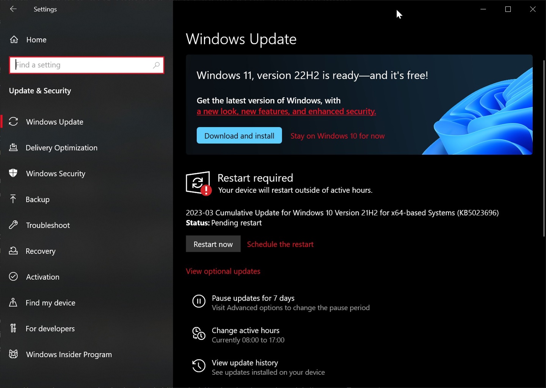Click the back arrow in Settings
The width and height of the screenshot is (546, 388).
click(x=13, y=9)
